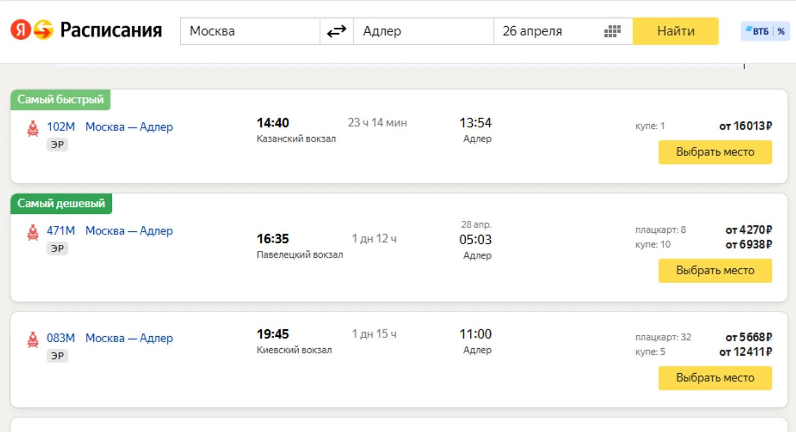Open the calendar grid date picker

(x=613, y=32)
